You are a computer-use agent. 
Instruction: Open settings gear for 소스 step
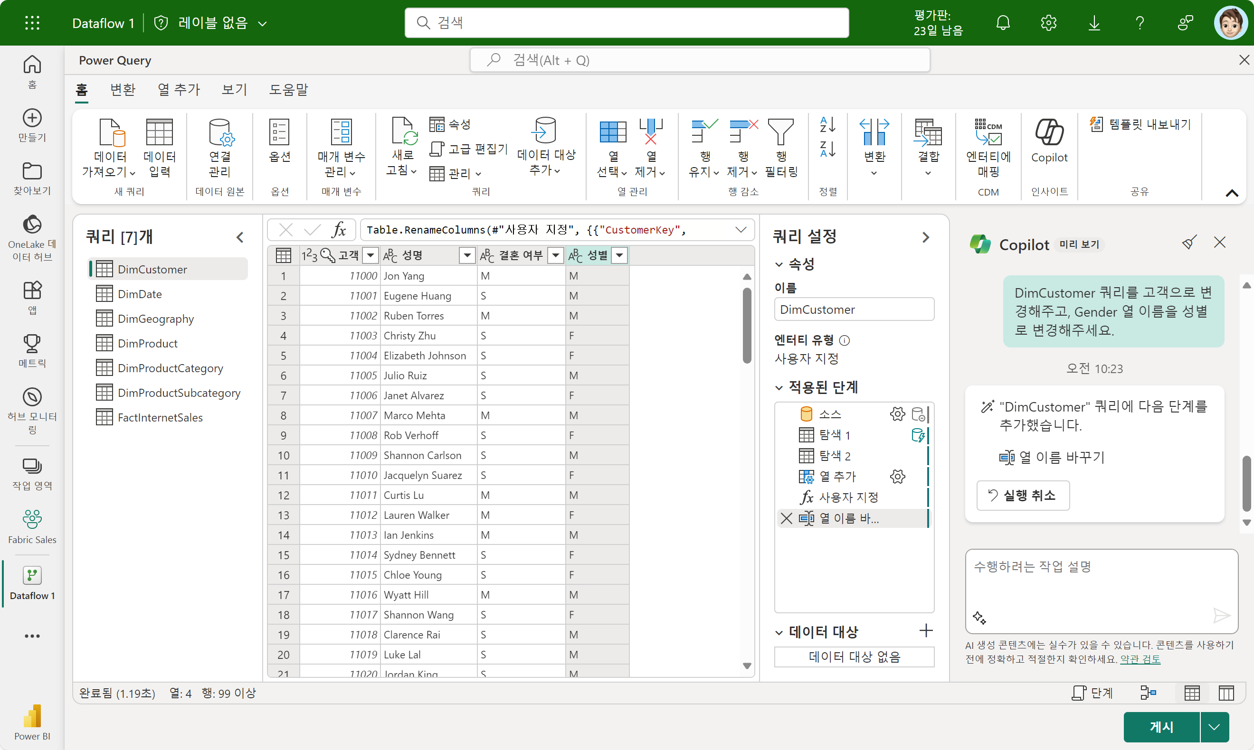pyautogui.click(x=897, y=414)
